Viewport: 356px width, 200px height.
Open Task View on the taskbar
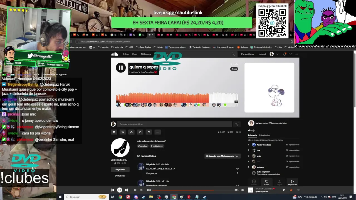click(112, 197)
